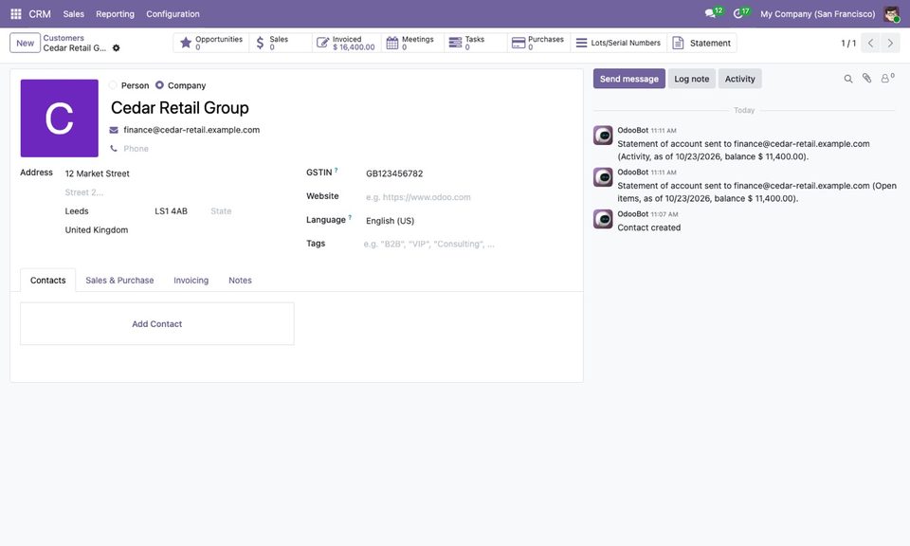910x546 pixels.
Task: Go back via Customers breadcrumb link
Action: tap(64, 38)
